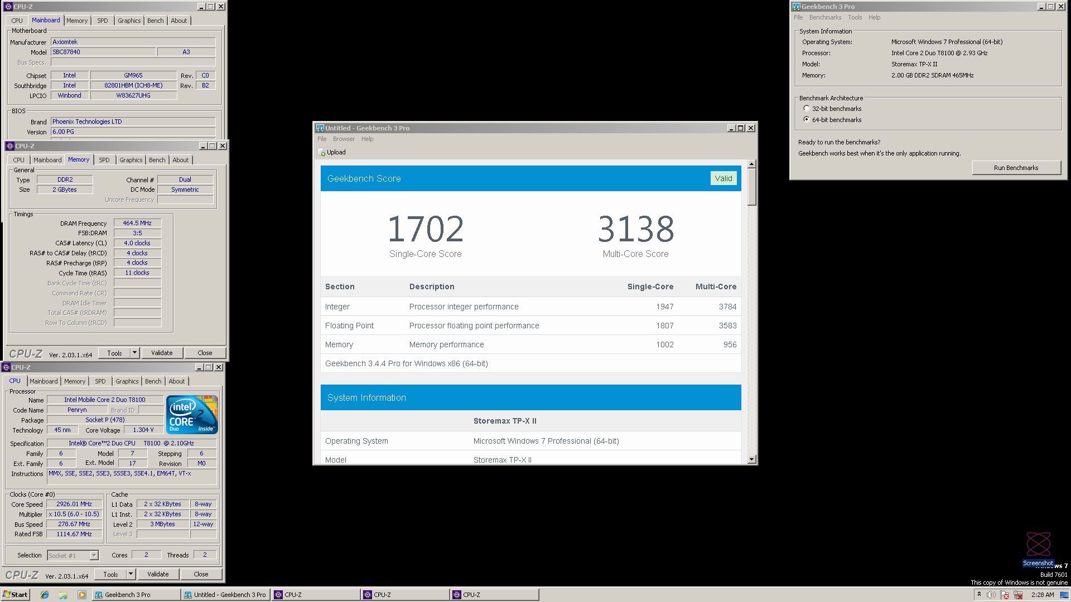The height and width of the screenshot is (602, 1071).
Task: Click the Floating Point row in results table
Action: [x=530, y=326]
